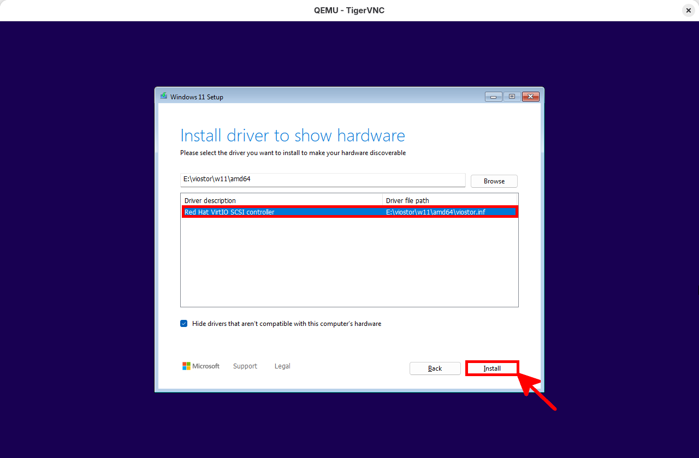
Task: Click the Install button
Action: click(491, 368)
